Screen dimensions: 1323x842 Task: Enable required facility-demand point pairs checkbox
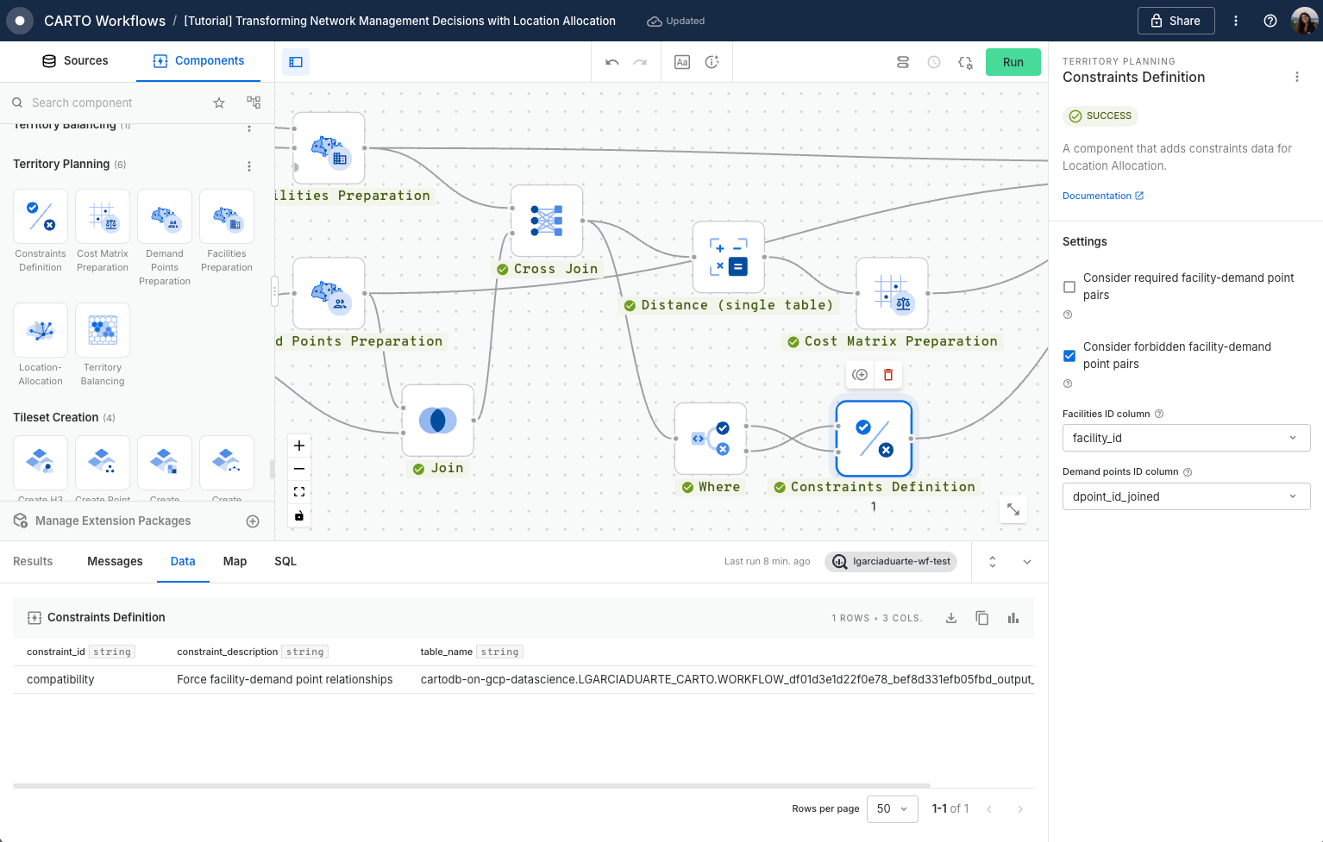pos(1069,287)
